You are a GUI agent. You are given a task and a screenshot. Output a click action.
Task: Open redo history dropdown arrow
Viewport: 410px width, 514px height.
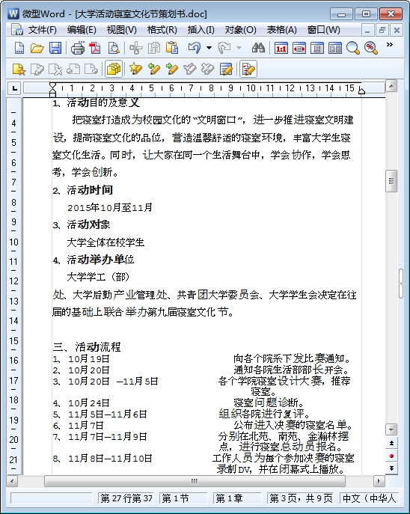(239, 48)
